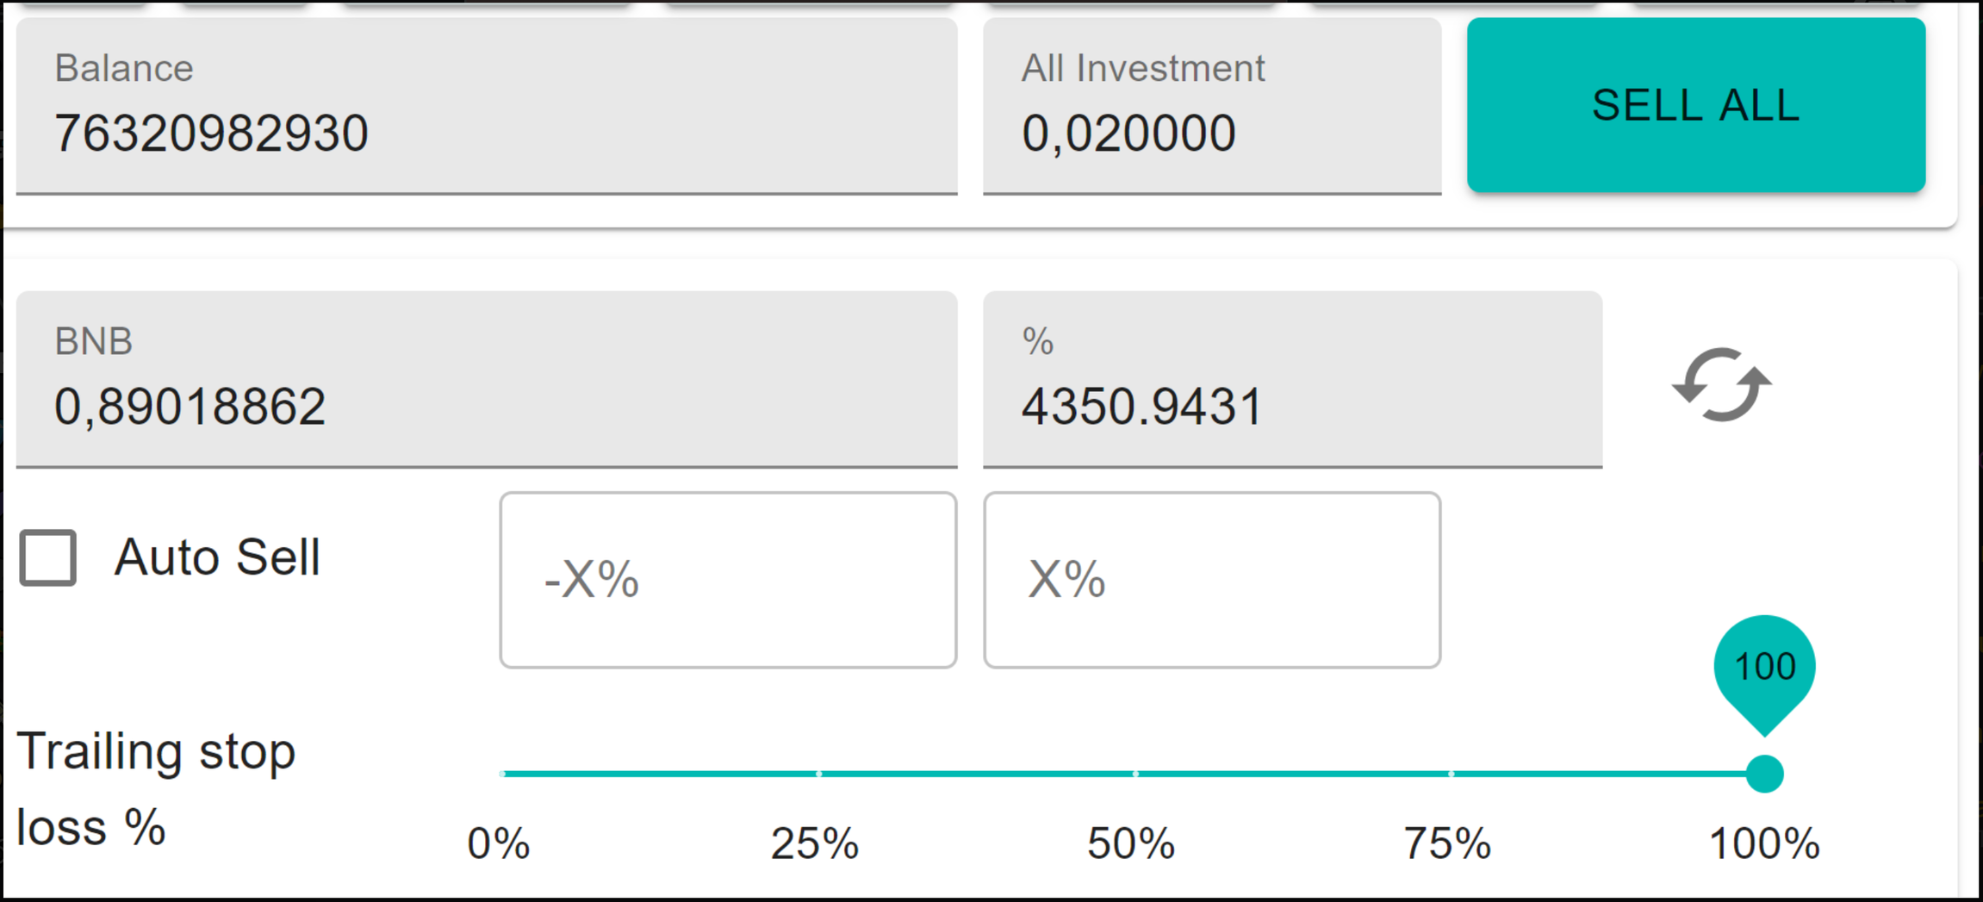
Task: Select the All Investment field
Action: (x=1211, y=107)
